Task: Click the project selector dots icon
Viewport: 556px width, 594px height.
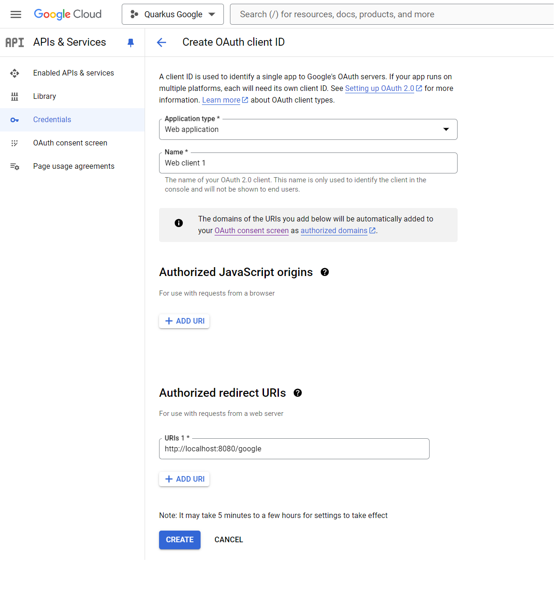Action: (x=134, y=14)
